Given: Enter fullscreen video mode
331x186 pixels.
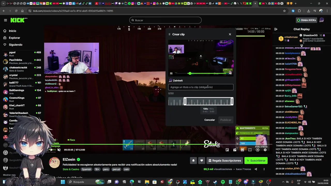Looking at the screenshot, I should pyautogui.click(x=250, y=150).
